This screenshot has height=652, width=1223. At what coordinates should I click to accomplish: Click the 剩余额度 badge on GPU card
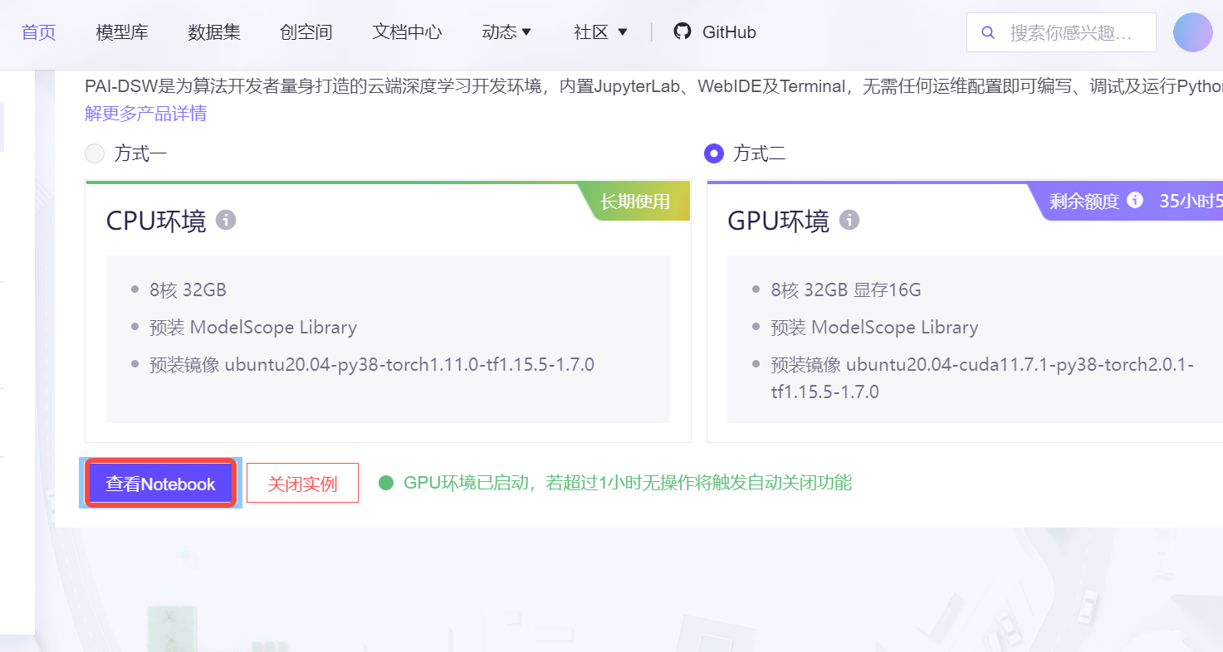1127,201
